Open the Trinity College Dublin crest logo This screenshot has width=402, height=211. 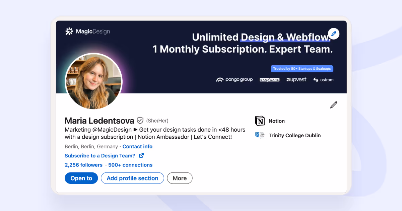point(260,135)
